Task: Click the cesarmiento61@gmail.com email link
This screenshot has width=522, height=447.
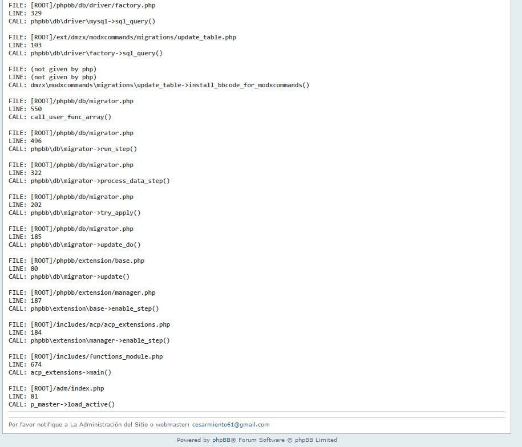Action: 230,424
